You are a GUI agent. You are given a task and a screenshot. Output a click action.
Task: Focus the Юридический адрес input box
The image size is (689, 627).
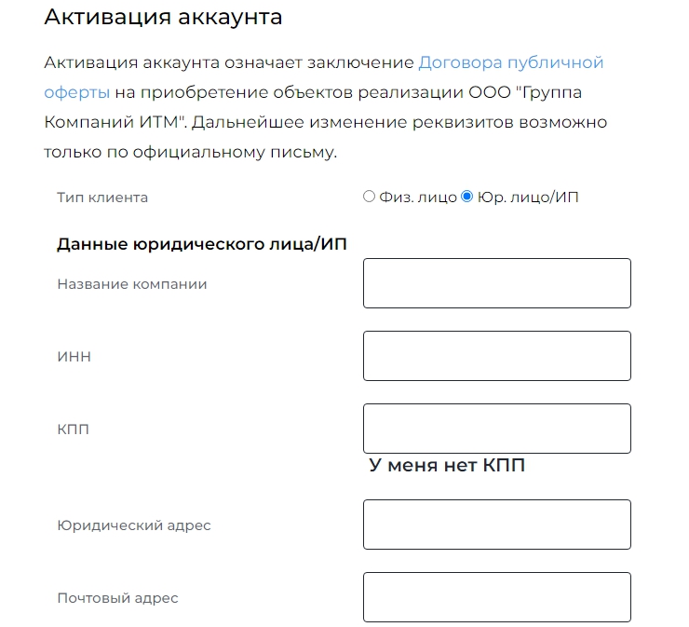pos(496,525)
